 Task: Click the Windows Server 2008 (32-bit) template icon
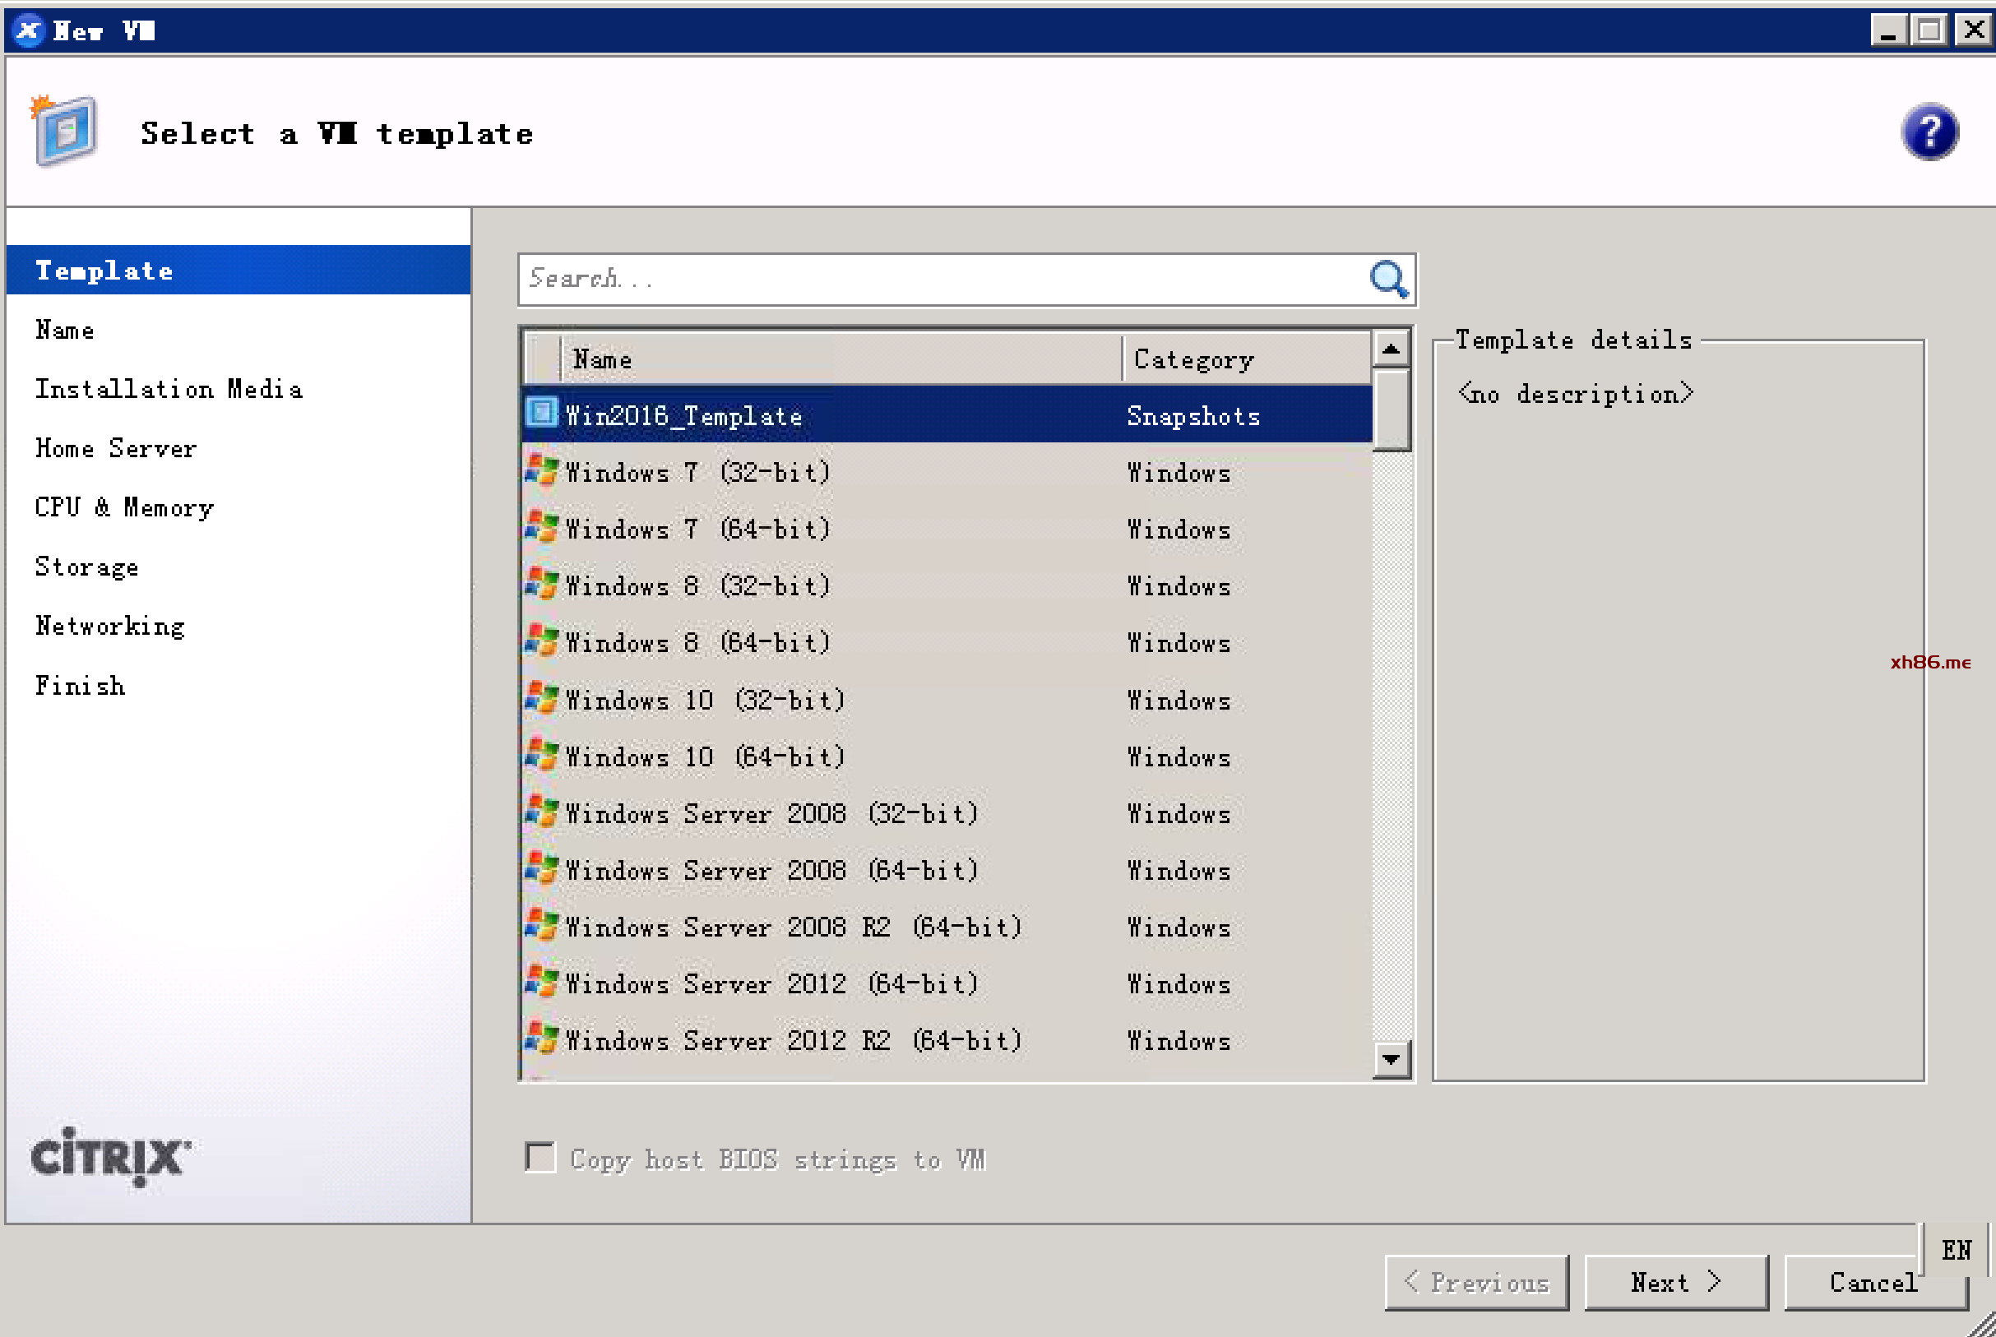coord(540,812)
